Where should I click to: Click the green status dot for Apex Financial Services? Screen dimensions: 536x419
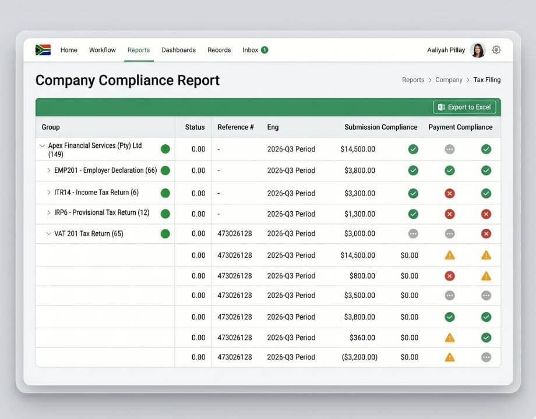click(165, 149)
